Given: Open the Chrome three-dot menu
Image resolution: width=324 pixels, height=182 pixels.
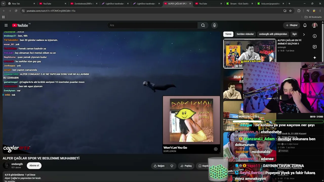Looking at the screenshot, I should point(320,11).
